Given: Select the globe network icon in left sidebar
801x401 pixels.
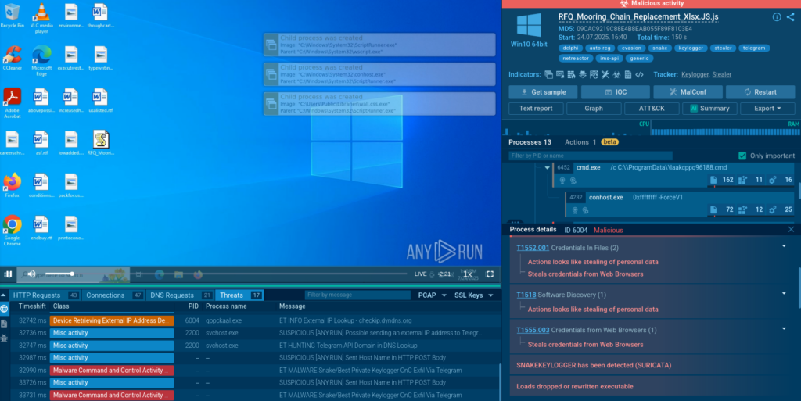Looking at the screenshot, I should pyautogui.click(x=5, y=309).
